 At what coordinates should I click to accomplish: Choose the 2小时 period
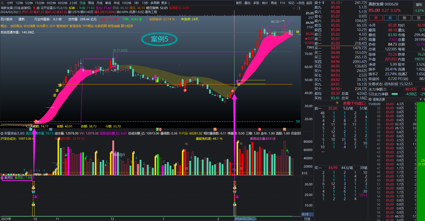tap(73, 3)
